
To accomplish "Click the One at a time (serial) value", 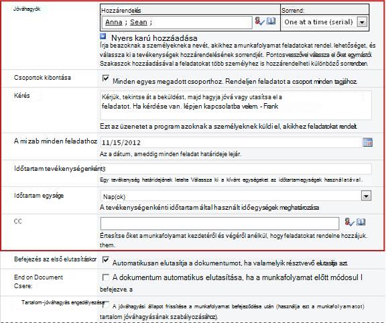I will point(319,22).
